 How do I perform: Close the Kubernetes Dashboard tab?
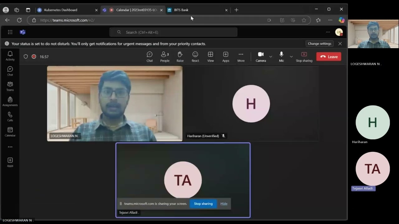point(96,10)
